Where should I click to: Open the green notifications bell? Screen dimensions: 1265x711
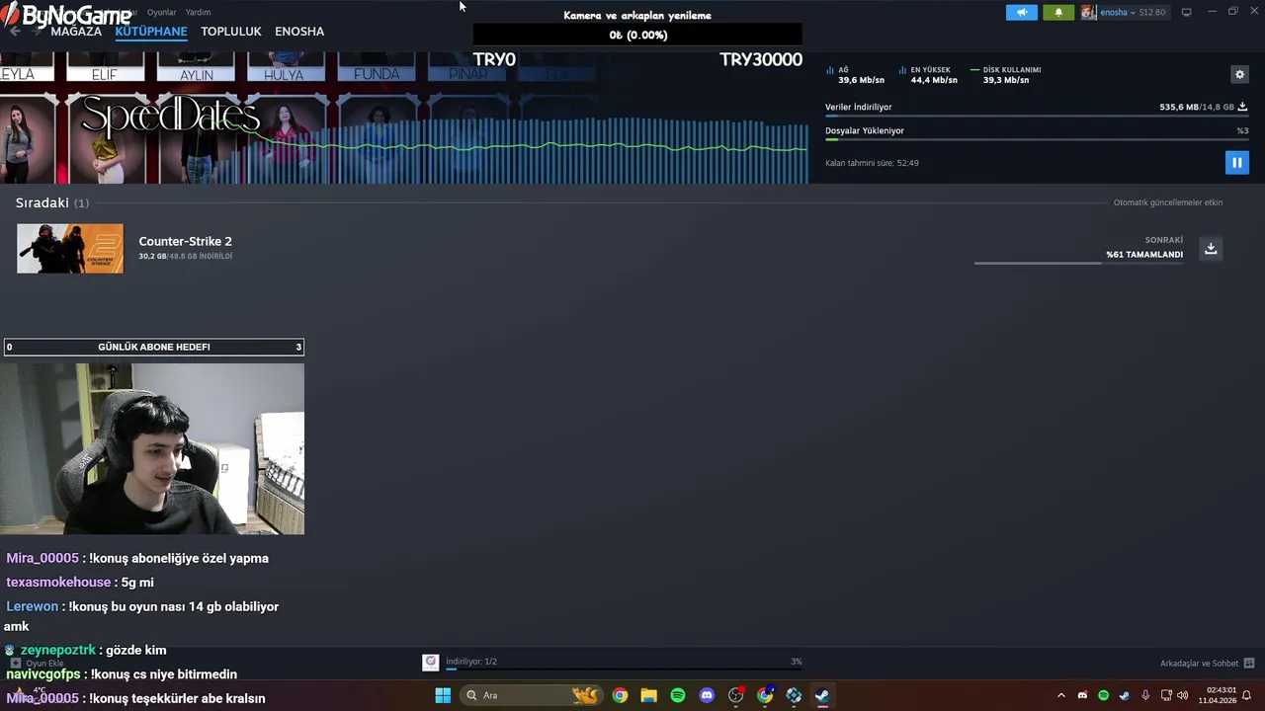coord(1058,12)
